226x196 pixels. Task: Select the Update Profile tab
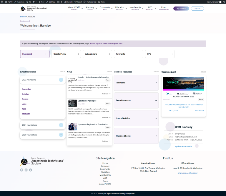[66, 54]
